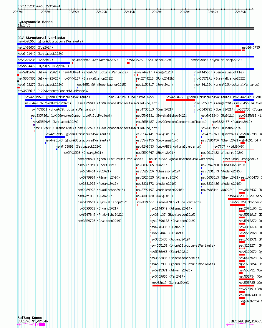Click the SLC17A6|NM_020346 gene label

tap(33, 321)
